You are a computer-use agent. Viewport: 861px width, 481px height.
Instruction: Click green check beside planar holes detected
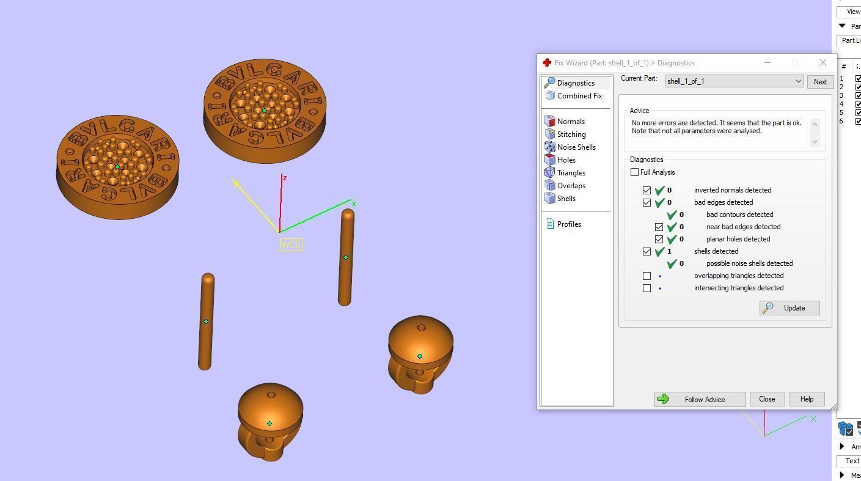(672, 239)
